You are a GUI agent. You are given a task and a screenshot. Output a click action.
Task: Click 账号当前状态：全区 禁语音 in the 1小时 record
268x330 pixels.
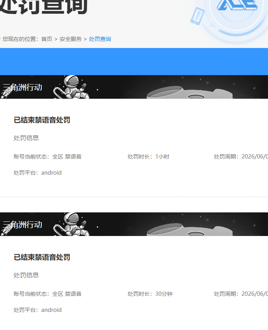[x=47, y=157]
